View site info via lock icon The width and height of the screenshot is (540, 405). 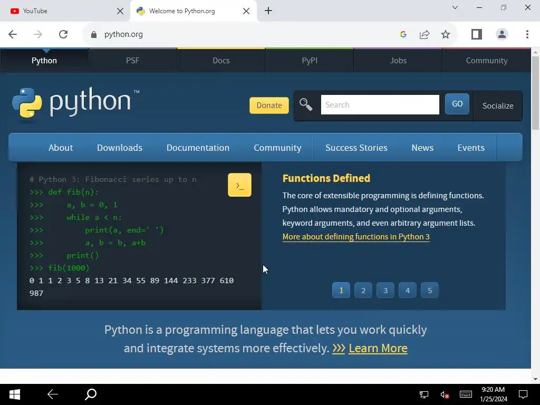(94, 34)
